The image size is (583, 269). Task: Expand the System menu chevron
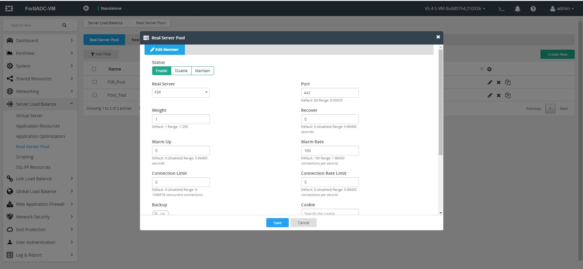[x=72, y=65]
